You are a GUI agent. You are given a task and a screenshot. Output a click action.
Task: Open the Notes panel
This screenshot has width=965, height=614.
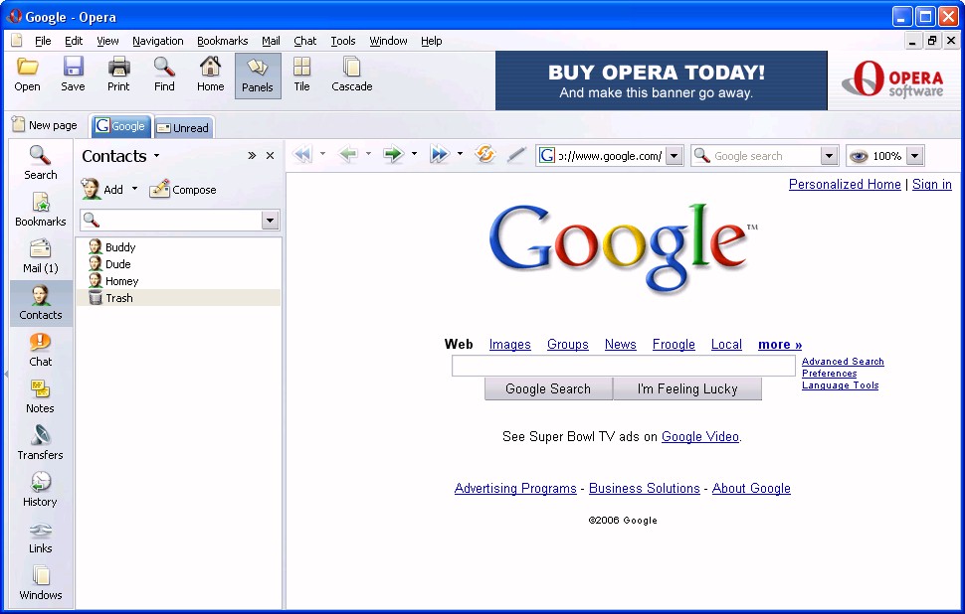(x=40, y=396)
